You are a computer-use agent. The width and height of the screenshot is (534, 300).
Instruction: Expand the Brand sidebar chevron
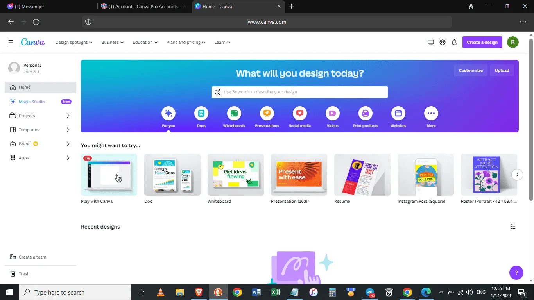pyautogui.click(x=68, y=144)
